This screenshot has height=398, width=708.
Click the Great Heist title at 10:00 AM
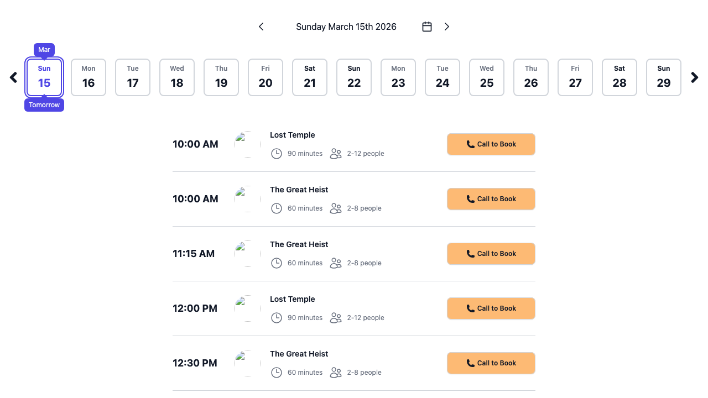299,189
